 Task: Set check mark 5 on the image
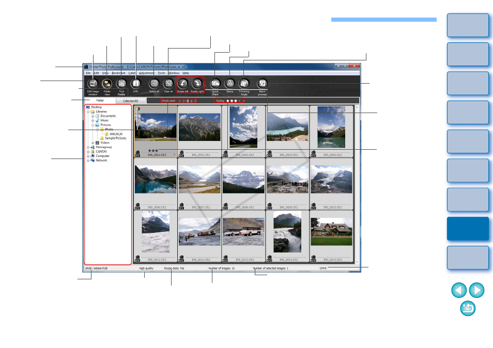[195, 101]
